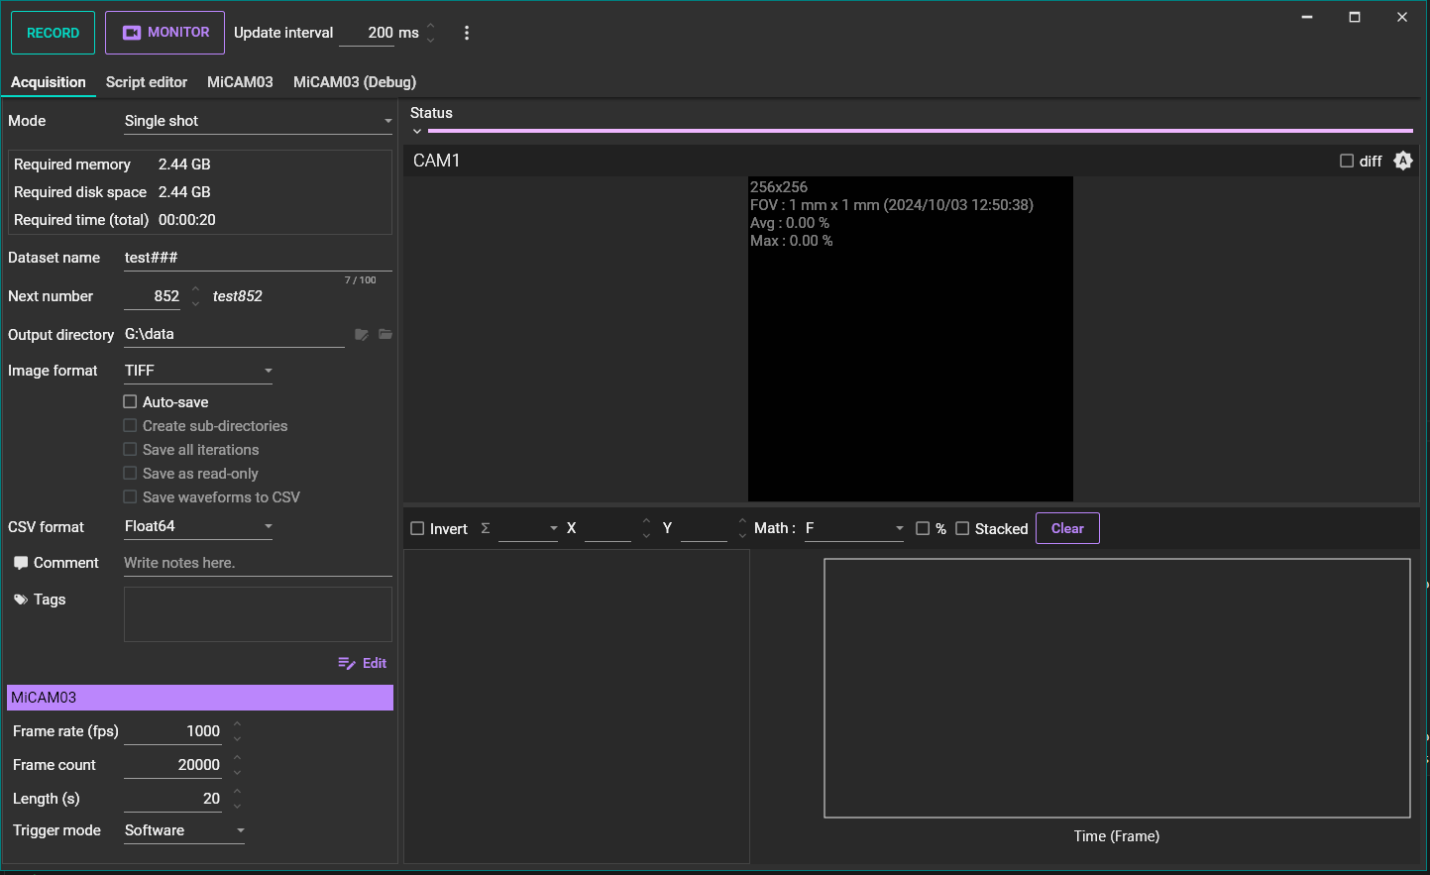
Task: Click the Next number field
Action: pos(154,296)
